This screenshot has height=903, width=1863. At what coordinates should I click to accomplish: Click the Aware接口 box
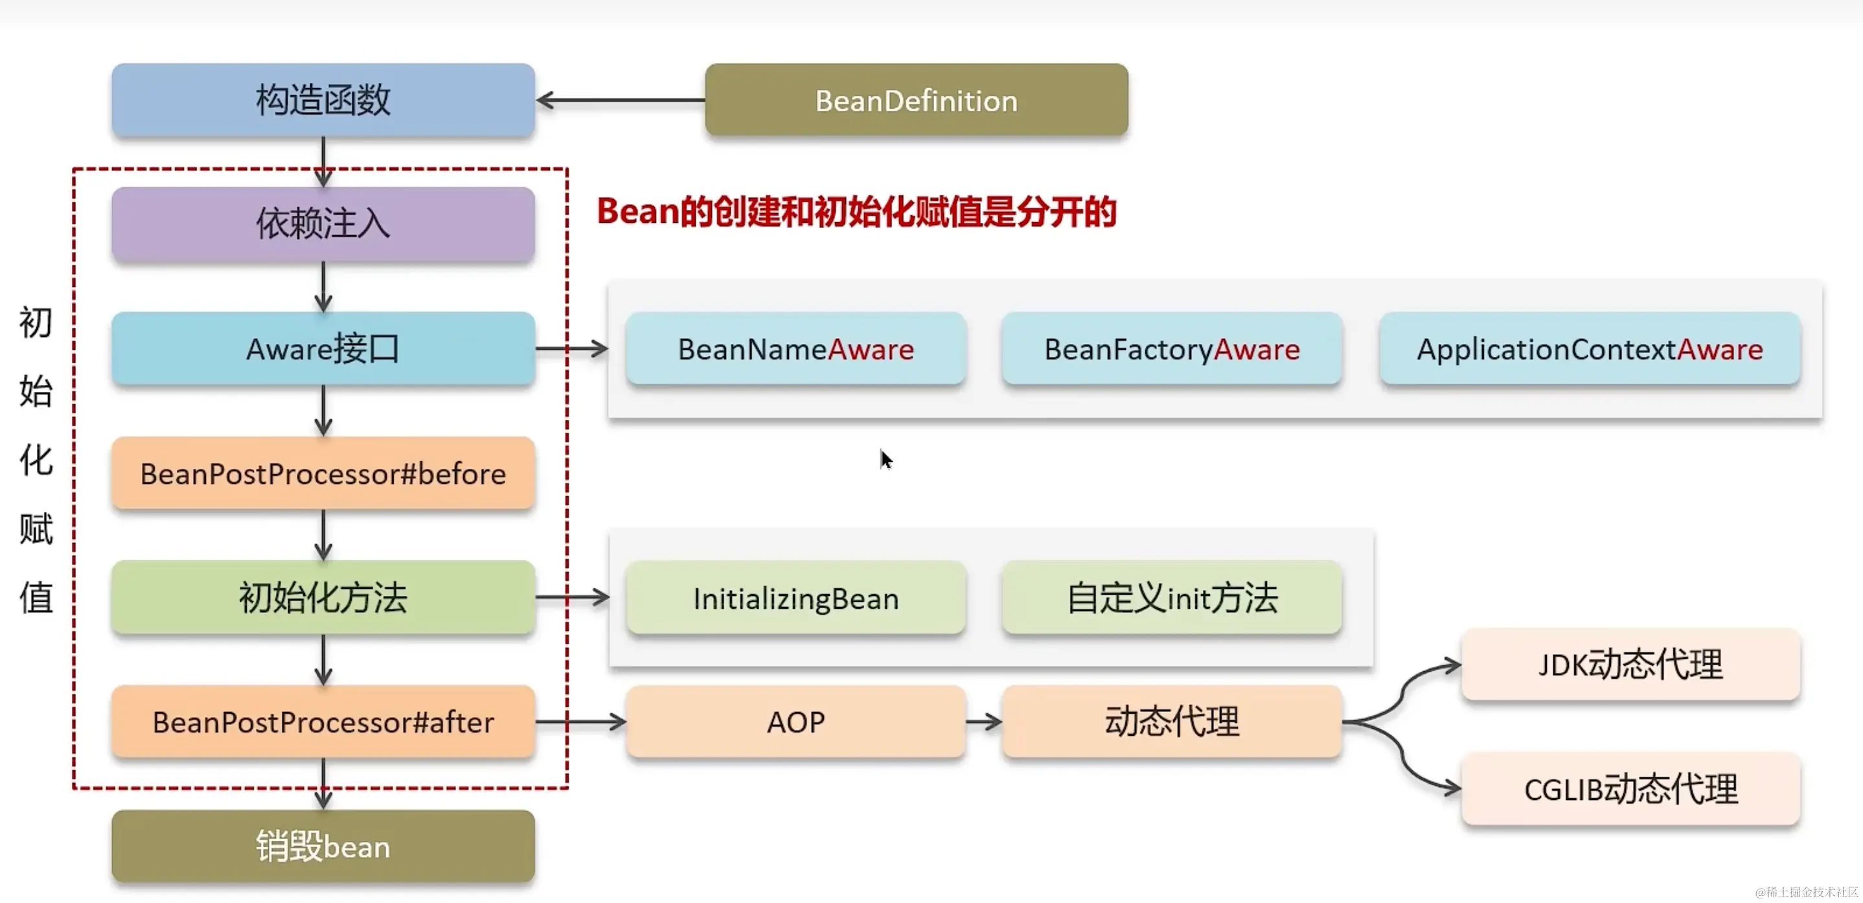click(323, 349)
